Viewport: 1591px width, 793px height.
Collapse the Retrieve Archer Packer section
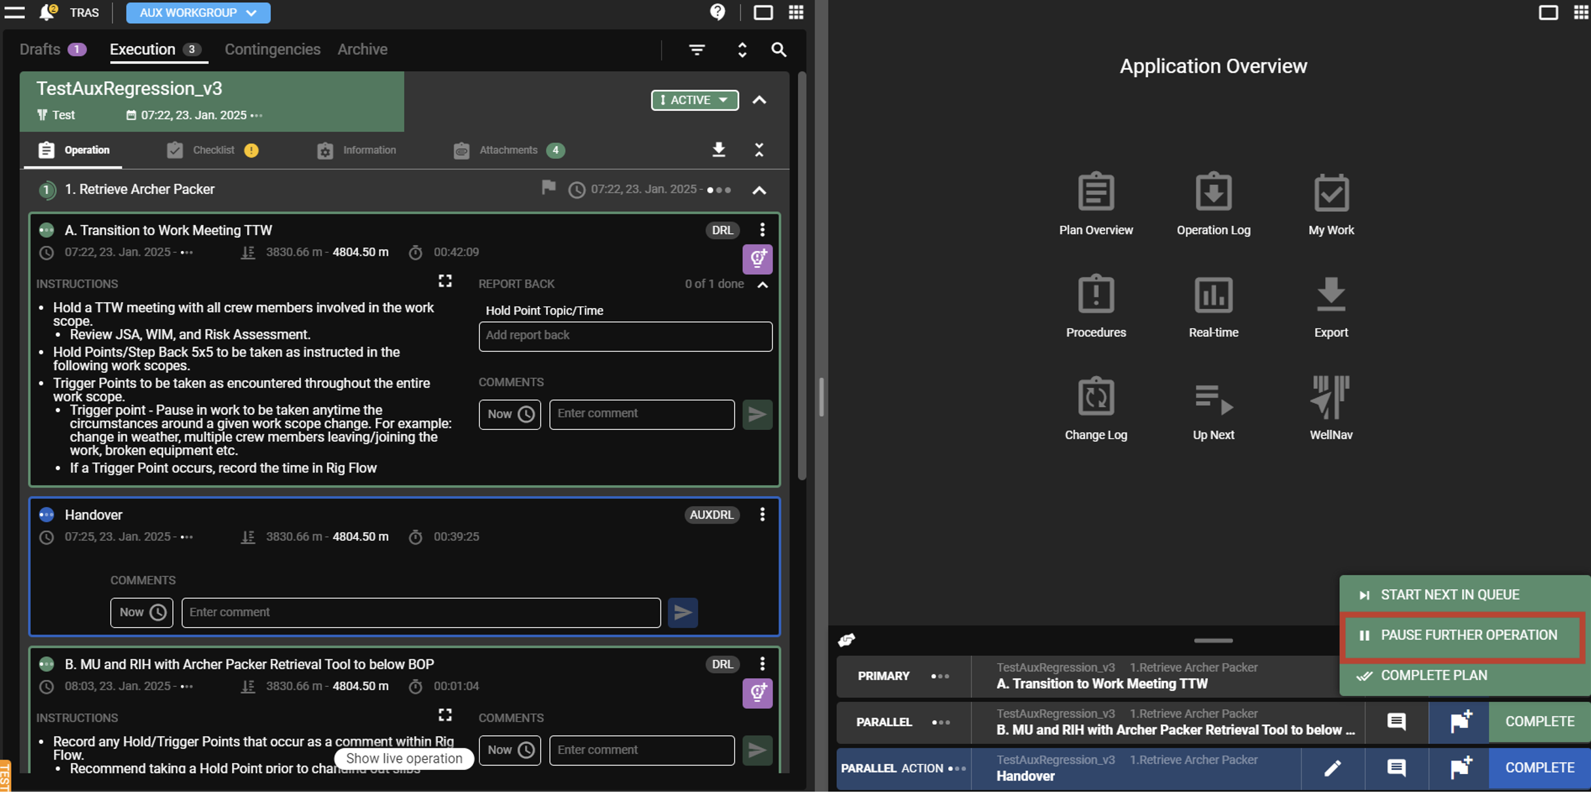(x=758, y=190)
